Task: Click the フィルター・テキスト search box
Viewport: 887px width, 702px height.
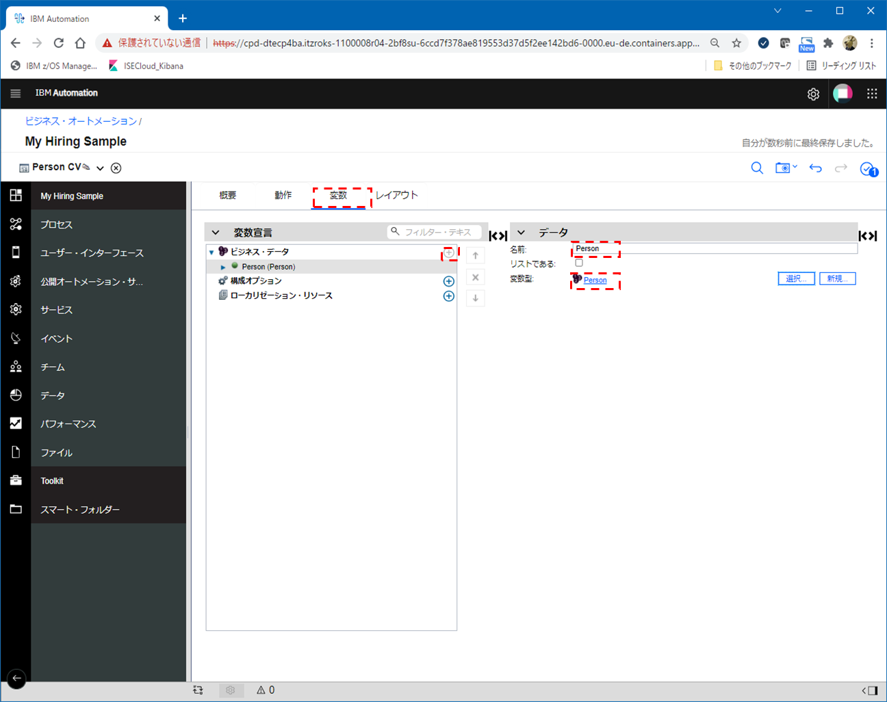Action: click(x=435, y=232)
